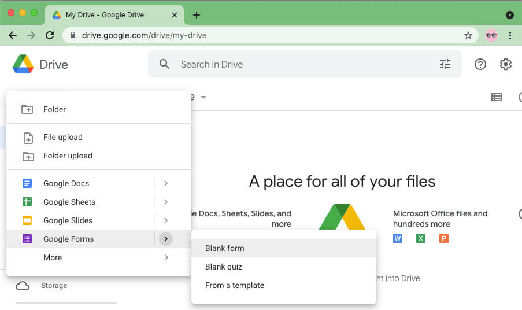The image size is (522, 310).
Task: Choose Folder upload menu item
Action: [x=98, y=156]
